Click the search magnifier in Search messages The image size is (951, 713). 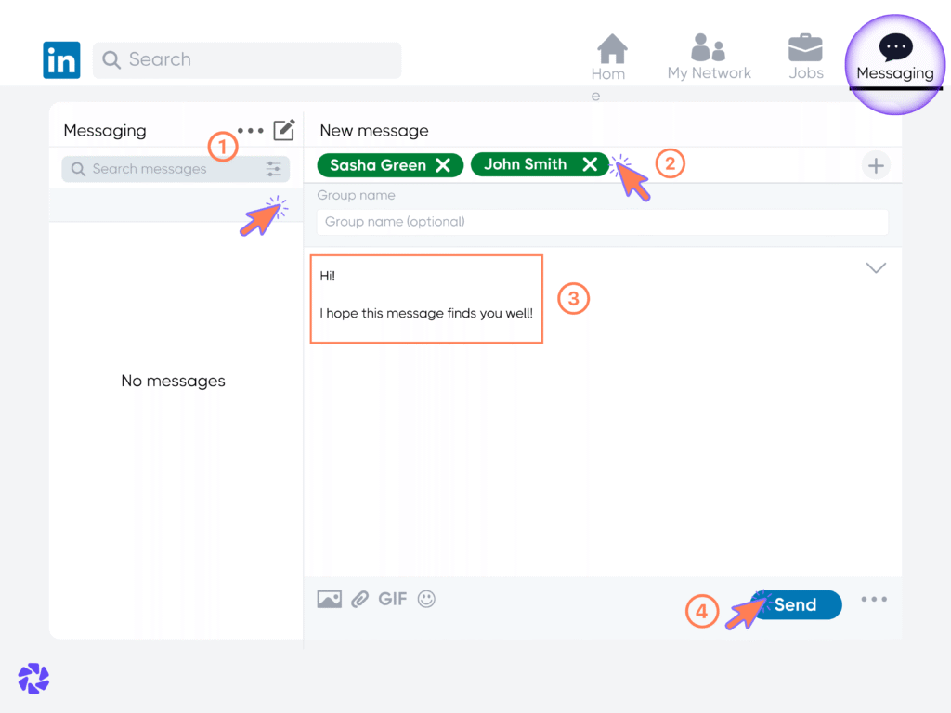79,169
